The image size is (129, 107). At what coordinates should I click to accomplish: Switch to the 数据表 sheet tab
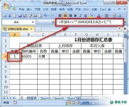pos(32,98)
